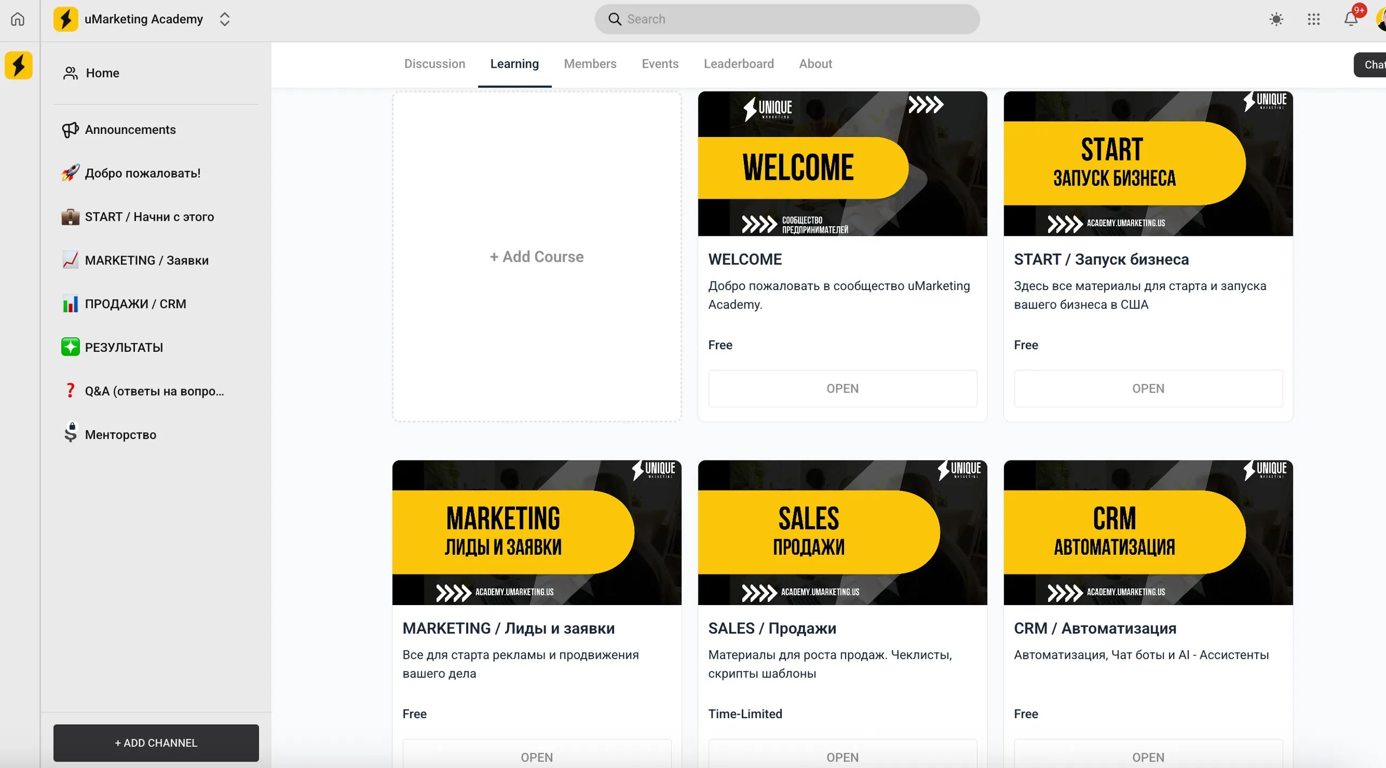
Task: Click the CRM / Автоматизация title
Action: coord(1095,628)
